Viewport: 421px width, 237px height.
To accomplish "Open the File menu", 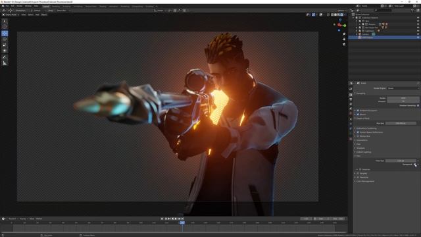I will click(x=7, y=6).
